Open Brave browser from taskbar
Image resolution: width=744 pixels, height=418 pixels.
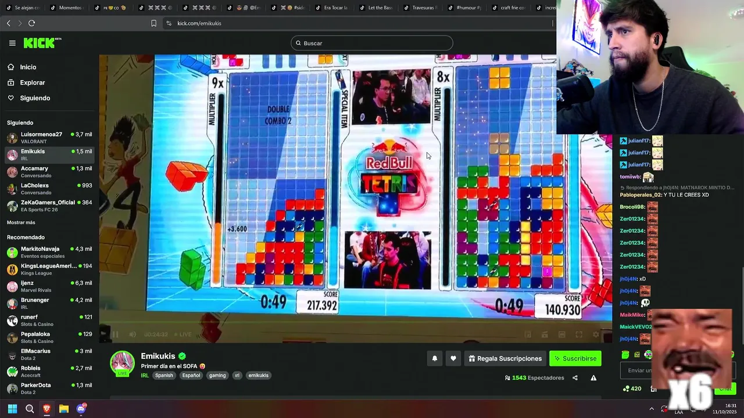[x=46, y=409]
